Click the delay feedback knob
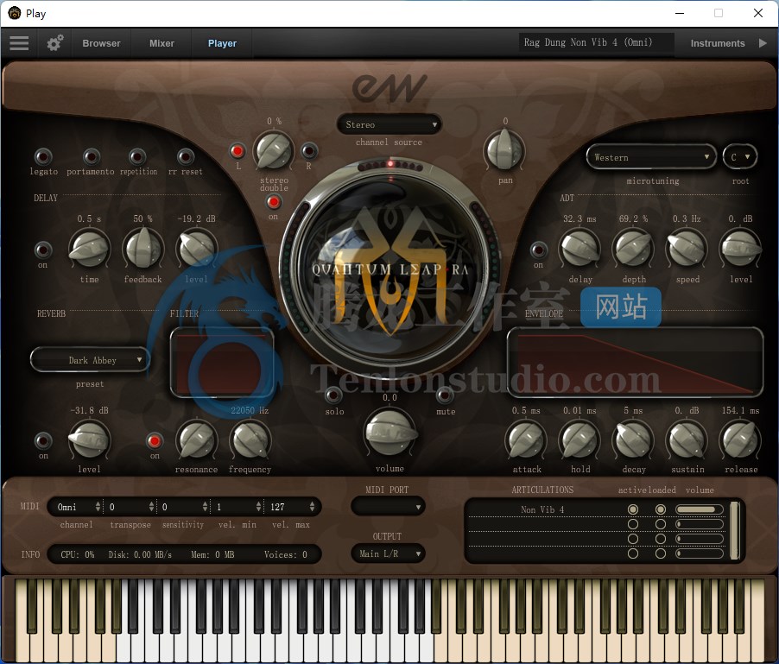This screenshot has height=664, width=779. tap(143, 249)
